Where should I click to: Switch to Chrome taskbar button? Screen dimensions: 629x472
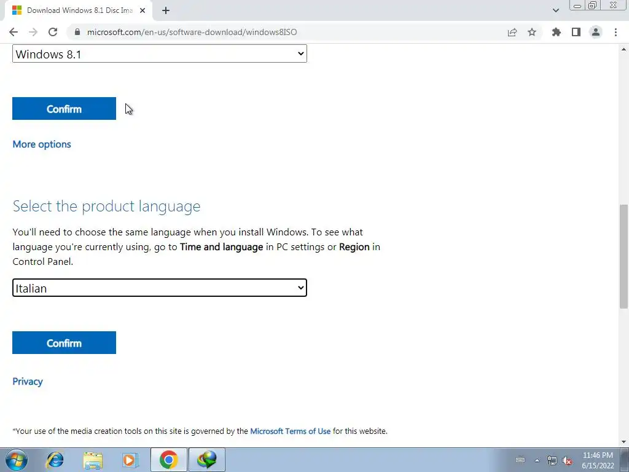(169, 460)
